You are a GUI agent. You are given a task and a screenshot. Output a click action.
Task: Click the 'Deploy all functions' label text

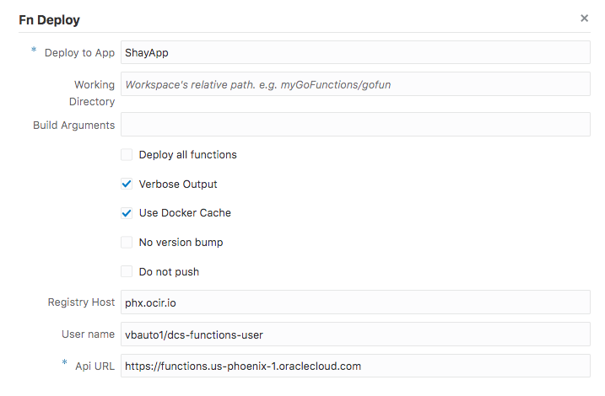coord(187,155)
